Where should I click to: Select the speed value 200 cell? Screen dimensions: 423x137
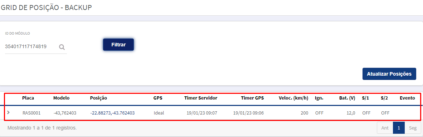(305, 113)
